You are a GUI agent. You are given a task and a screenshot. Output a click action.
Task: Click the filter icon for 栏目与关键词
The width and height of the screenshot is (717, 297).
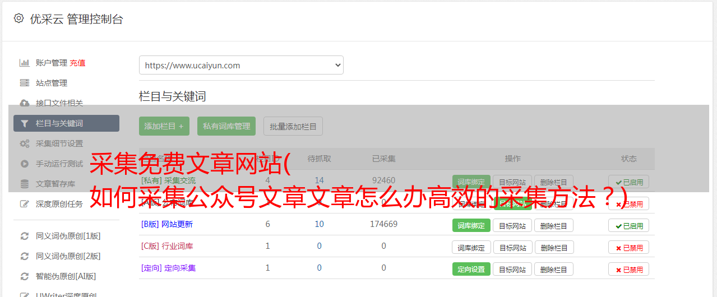coord(25,123)
